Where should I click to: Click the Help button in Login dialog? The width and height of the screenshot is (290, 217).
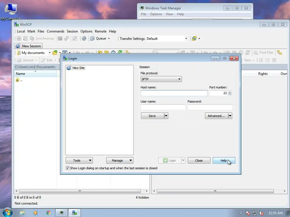point(224,160)
